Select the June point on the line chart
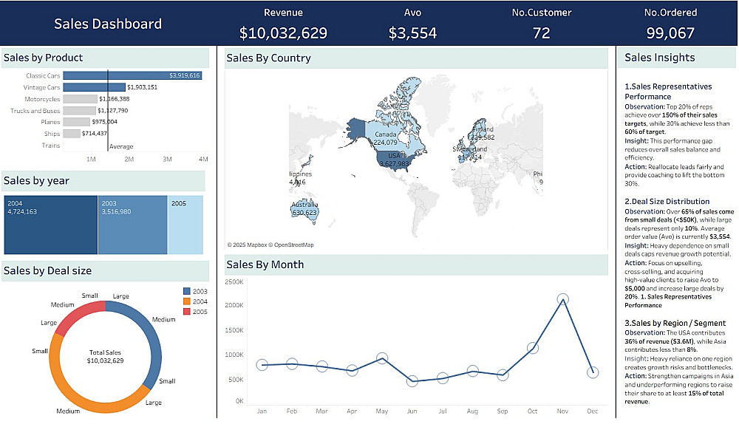Viewport: 739px width, 427px height. coord(412,381)
